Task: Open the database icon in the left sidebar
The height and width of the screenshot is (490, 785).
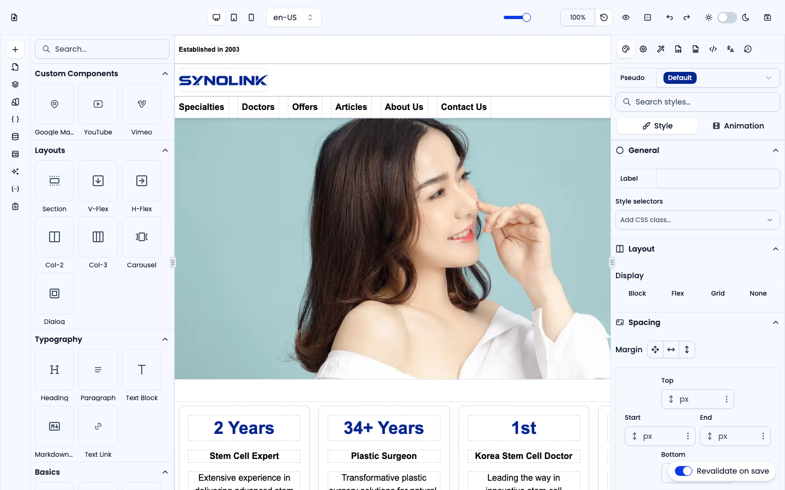Action: (15, 137)
